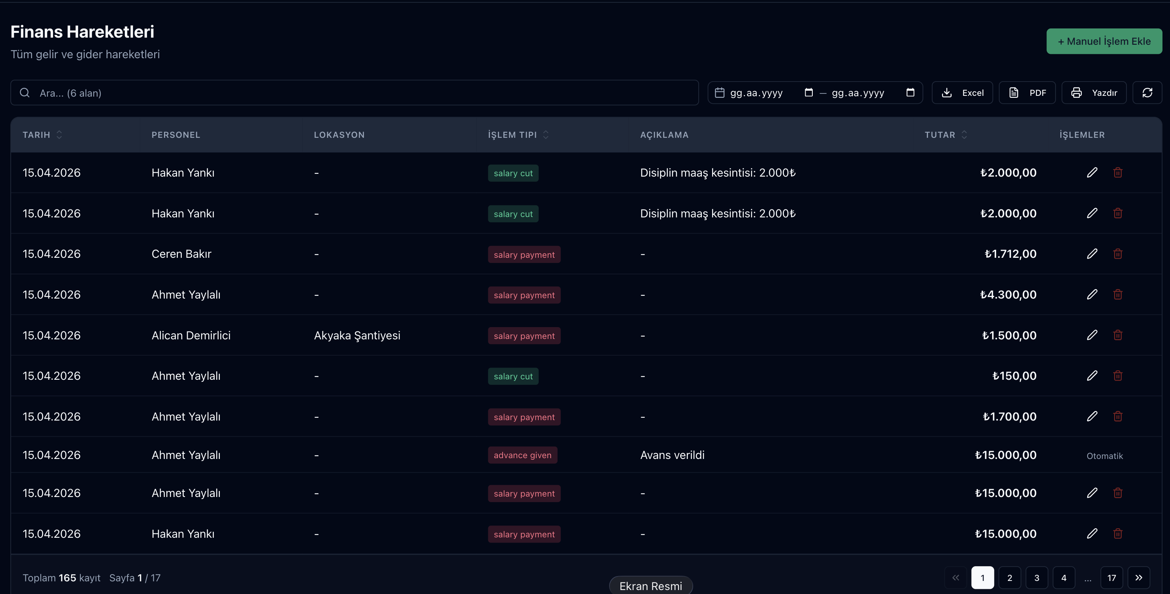Edit Hakan Yankı ₺15.000,00 salary payment

tap(1092, 533)
